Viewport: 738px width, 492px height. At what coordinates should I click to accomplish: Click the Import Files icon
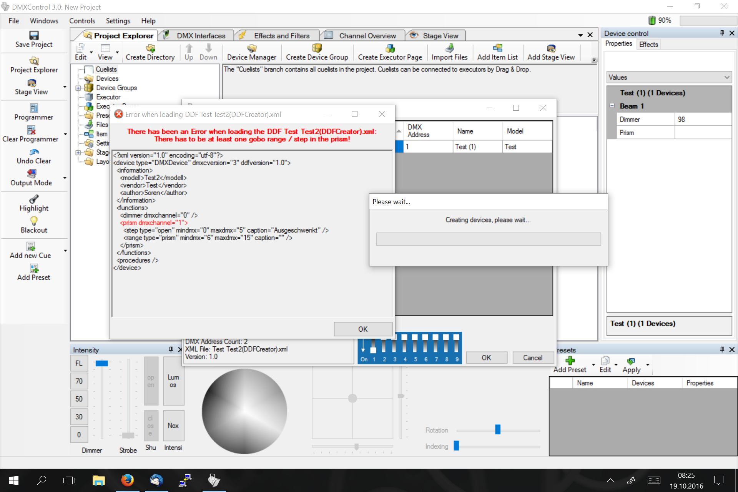(449, 48)
